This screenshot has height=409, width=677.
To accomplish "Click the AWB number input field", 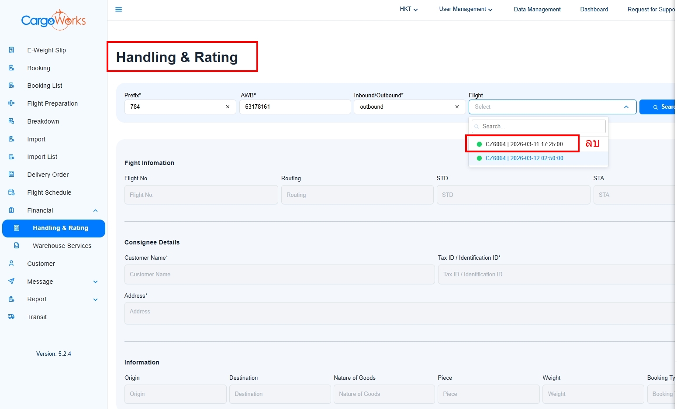I will 295,107.
